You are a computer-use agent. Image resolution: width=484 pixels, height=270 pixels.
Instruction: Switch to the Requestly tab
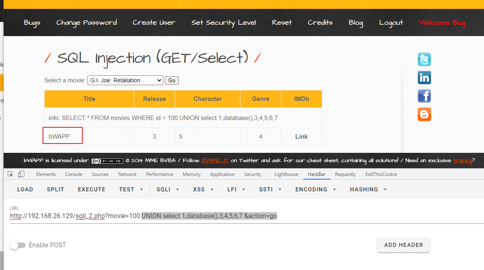(345, 174)
